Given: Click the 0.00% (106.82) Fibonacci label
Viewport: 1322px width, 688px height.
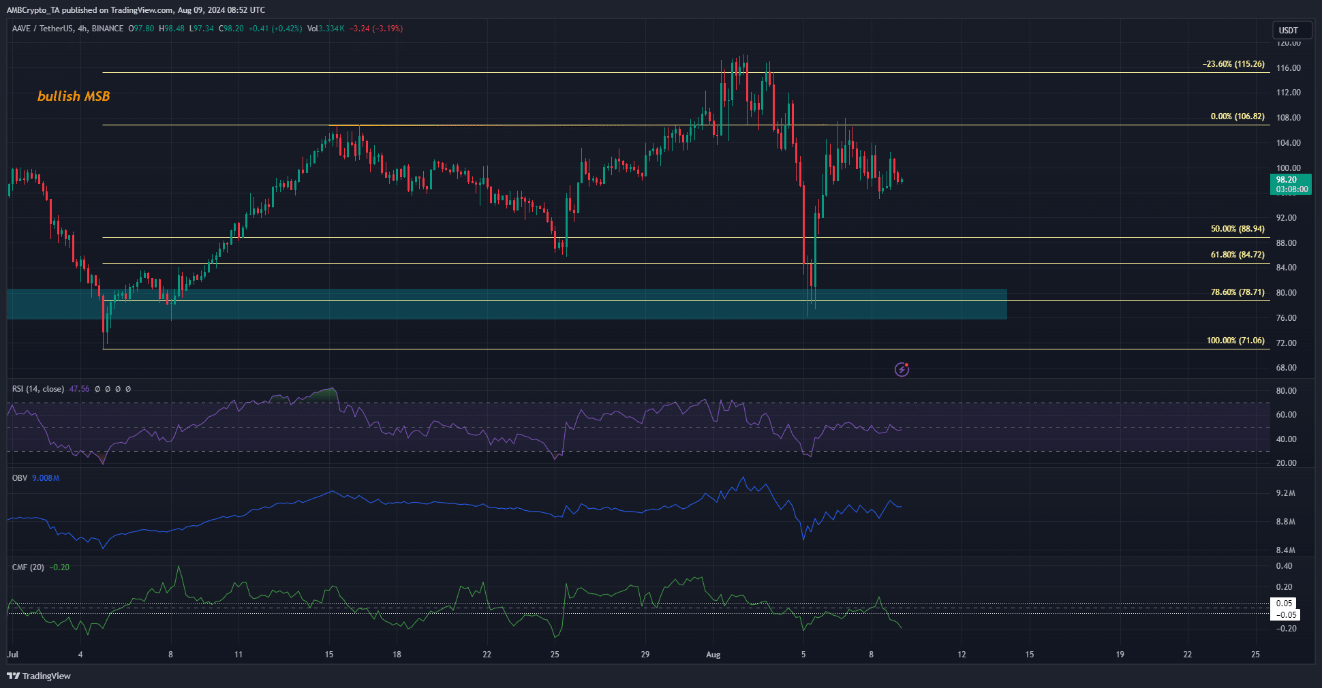Looking at the screenshot, I should pyautogui.click(x=1238, y=116).
